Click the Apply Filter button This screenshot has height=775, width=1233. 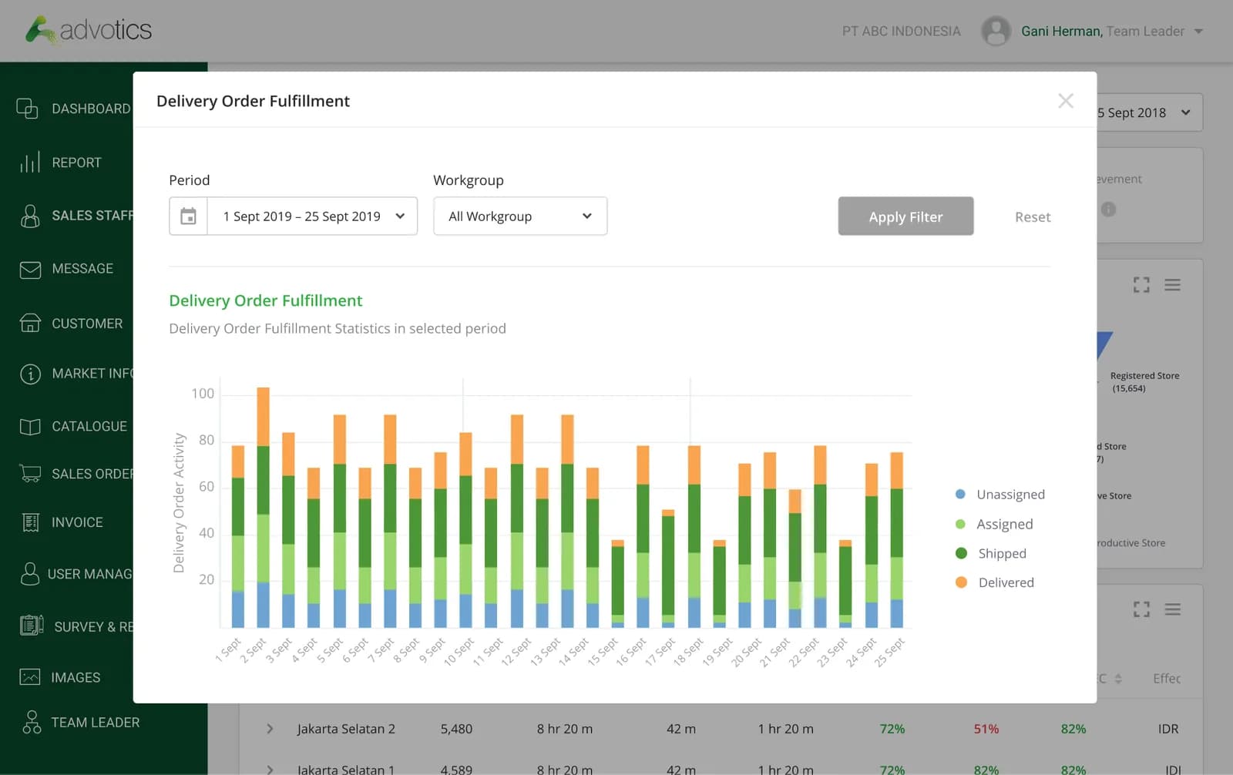tap(905, 216)
